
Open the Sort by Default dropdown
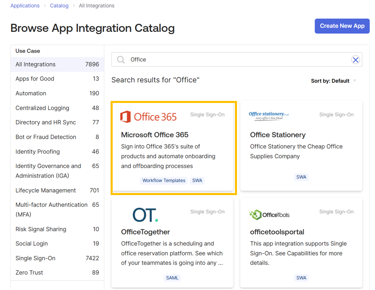334,81
